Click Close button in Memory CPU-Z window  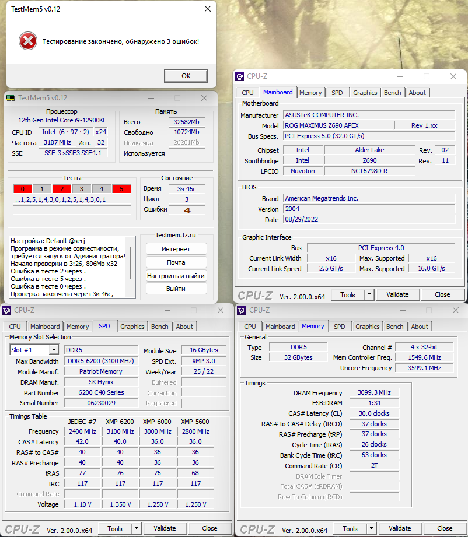(445, 529)
